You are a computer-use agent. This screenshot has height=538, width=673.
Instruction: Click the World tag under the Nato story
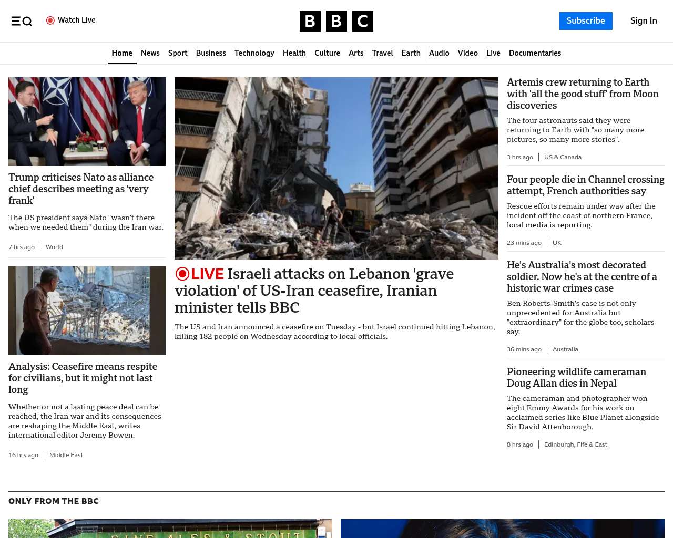54,247
